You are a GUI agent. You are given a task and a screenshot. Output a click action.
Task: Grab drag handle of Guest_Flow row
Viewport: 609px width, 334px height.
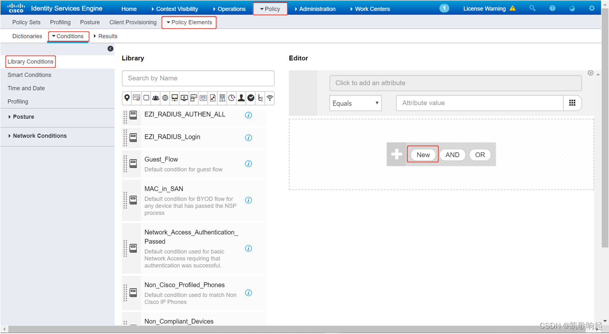125,163
